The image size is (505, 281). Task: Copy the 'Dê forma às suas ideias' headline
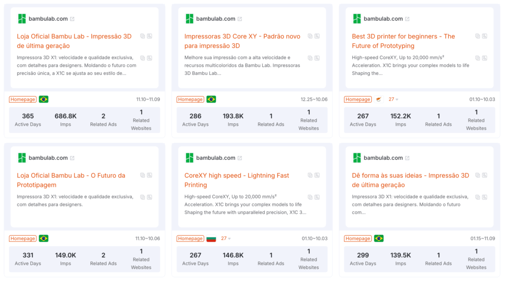(x=478, y=175)
